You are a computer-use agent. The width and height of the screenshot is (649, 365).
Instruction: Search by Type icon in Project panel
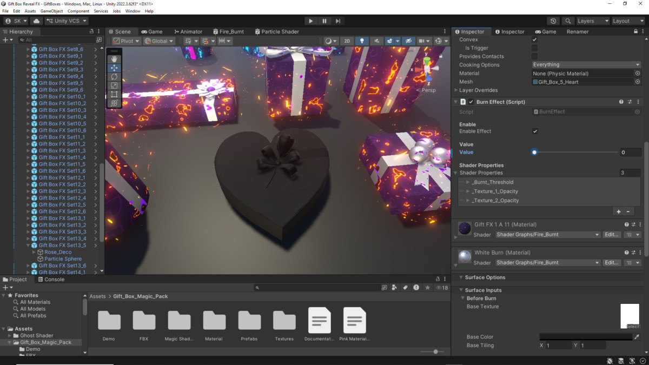coord(394,288)
